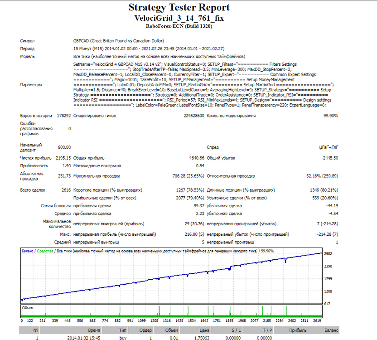377x340 pixels.
Task: Click the ticks value 229528600
Action: [x=194, y=116]
